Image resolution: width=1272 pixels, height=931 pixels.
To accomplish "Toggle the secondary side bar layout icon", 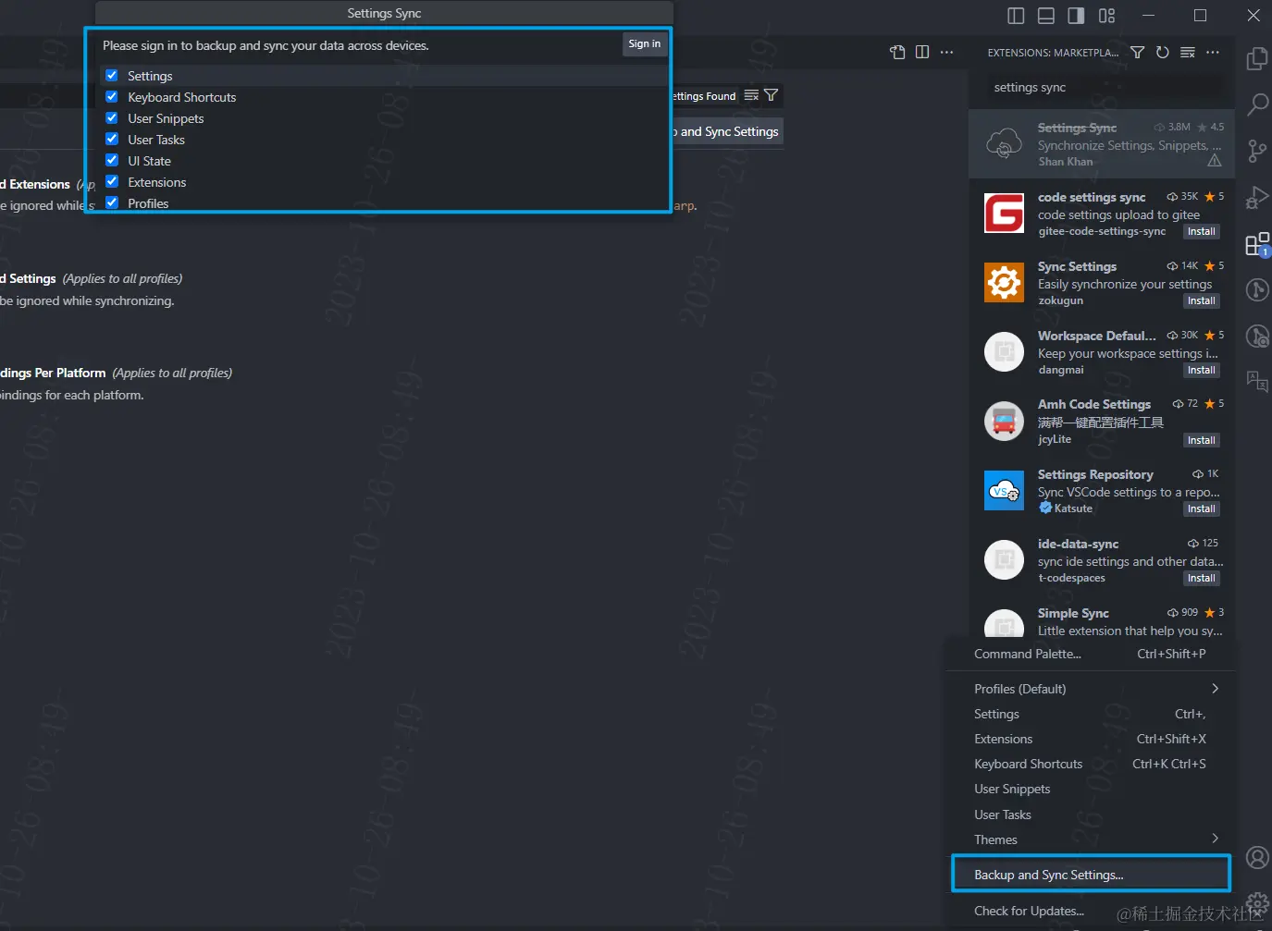I will tap(1076, 16).
